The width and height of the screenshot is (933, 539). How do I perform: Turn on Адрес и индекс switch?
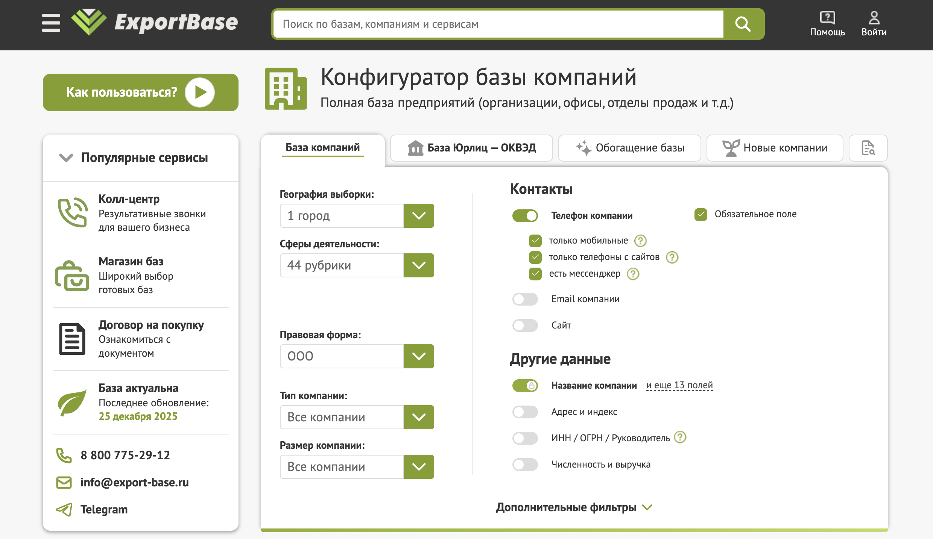525,412
